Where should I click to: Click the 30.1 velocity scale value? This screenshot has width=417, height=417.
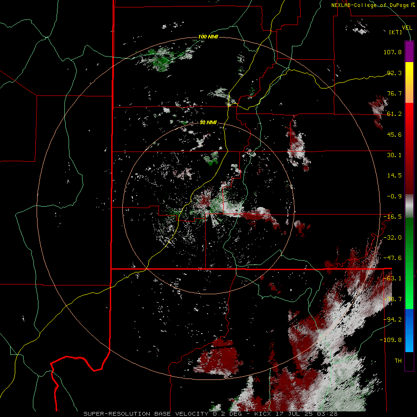click(x=394, y=155)
